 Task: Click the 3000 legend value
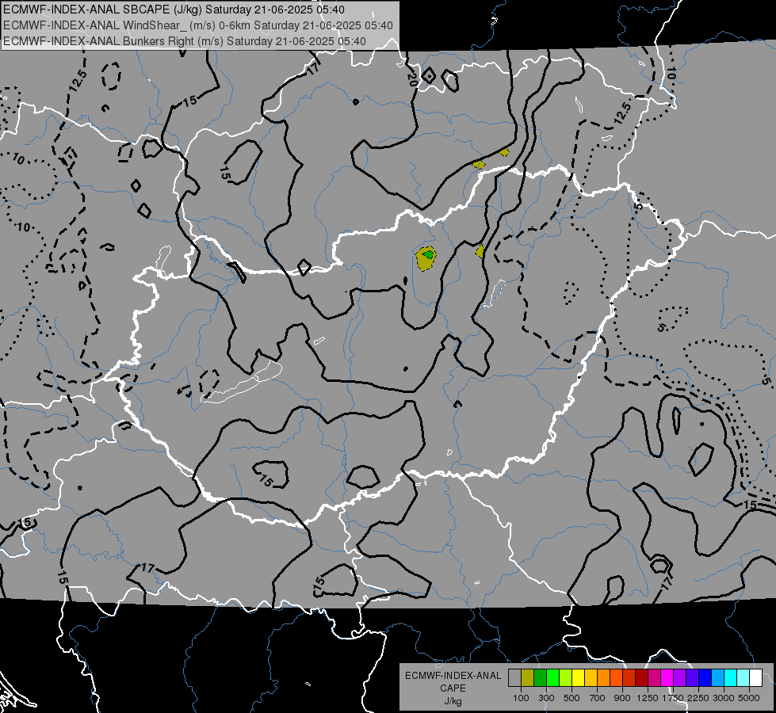(x=724, y=698)
